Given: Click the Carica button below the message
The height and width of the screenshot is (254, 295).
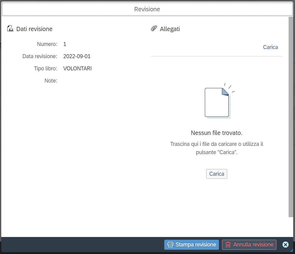Looking at the screenshot, I should [217, 174].
